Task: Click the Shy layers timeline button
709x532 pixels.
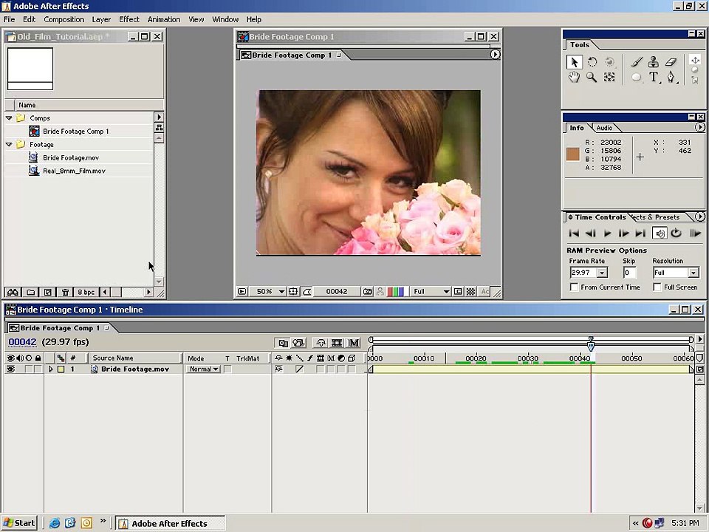Action: point(321,343)
